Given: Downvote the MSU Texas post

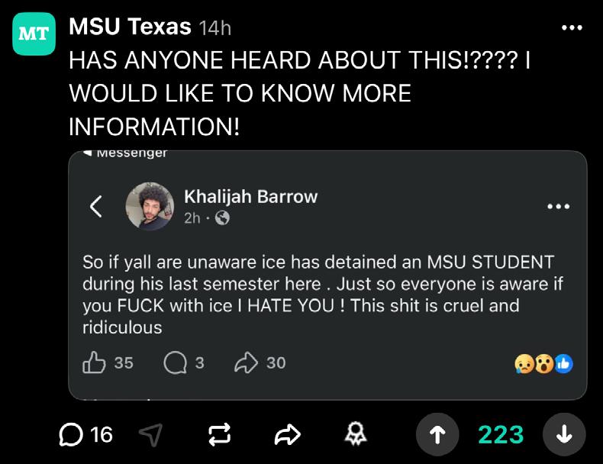Looking at the screenshot, I should click(x=563, y=434).
